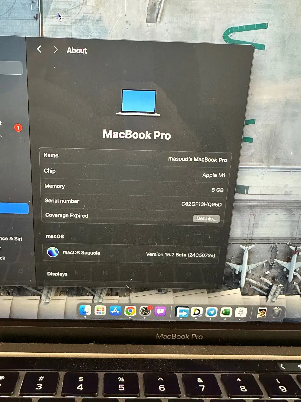
Task: Open the rocket app in Dock
Action: (x=241, y=312)
